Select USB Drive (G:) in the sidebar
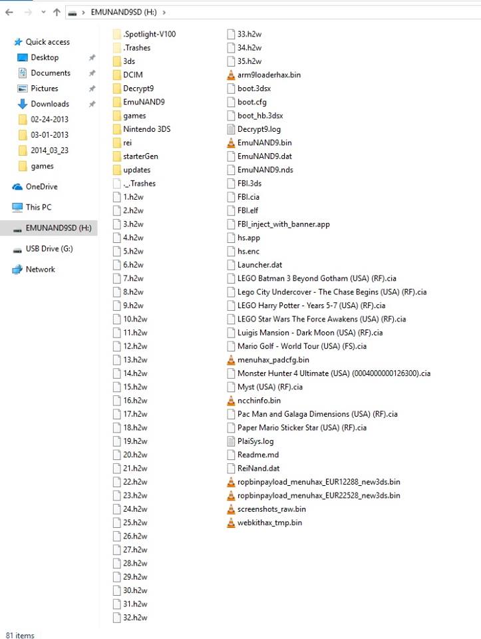This screenshot has height=639, width=481. 49,248
